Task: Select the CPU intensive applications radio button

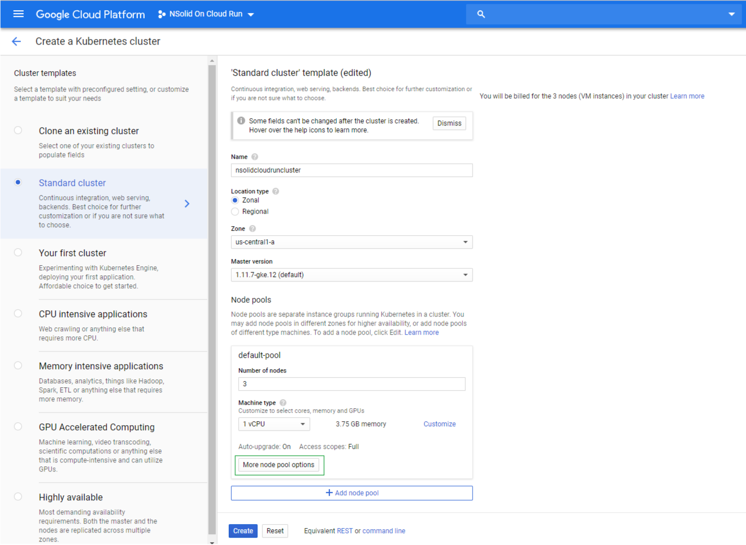Action: (x=18, y=313)
